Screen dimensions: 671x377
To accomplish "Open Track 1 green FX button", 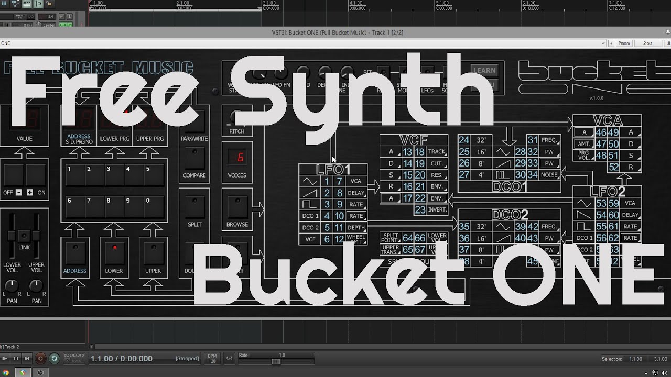I will click(63, 25).
